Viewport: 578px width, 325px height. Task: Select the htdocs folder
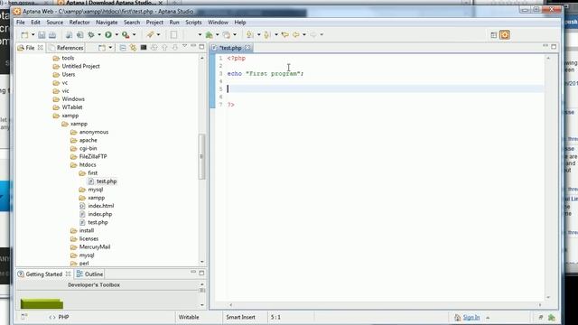coord(88,164)
